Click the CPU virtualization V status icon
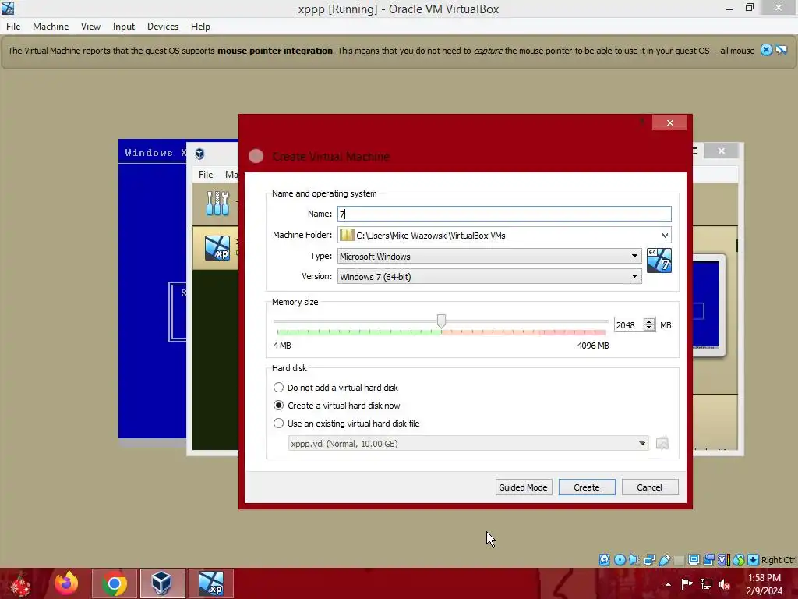Viewport: 798px width, 599px height. point(723,560)
